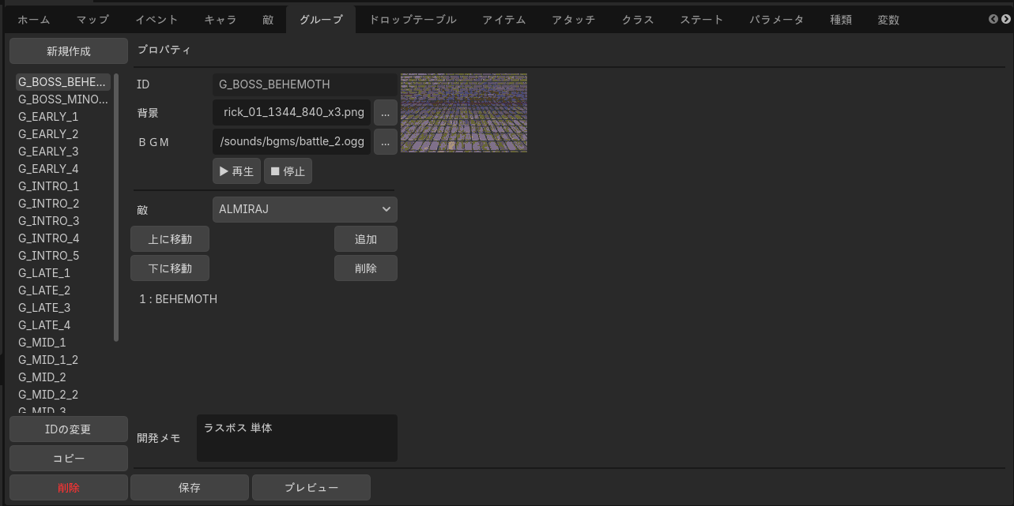Select the 変数 tab
Screen dimensions: 1014x506
[888, 20]
